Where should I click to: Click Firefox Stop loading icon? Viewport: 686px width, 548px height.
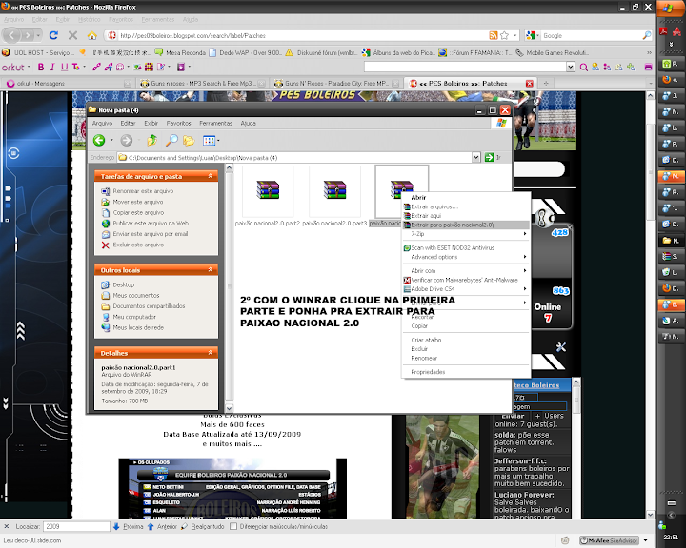[x=72, y=35]
